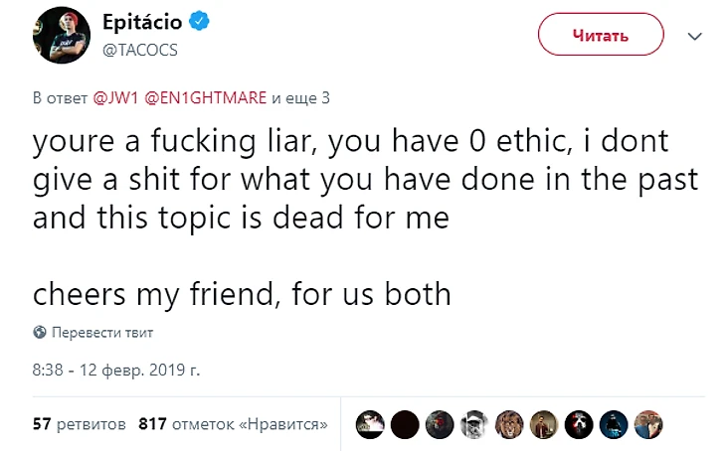Open the @TACOCS handle

139,50
